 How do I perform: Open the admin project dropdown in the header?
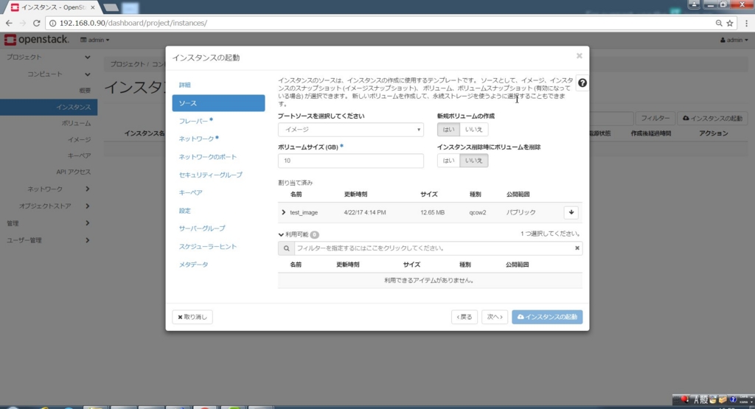(x=95, y=40)
